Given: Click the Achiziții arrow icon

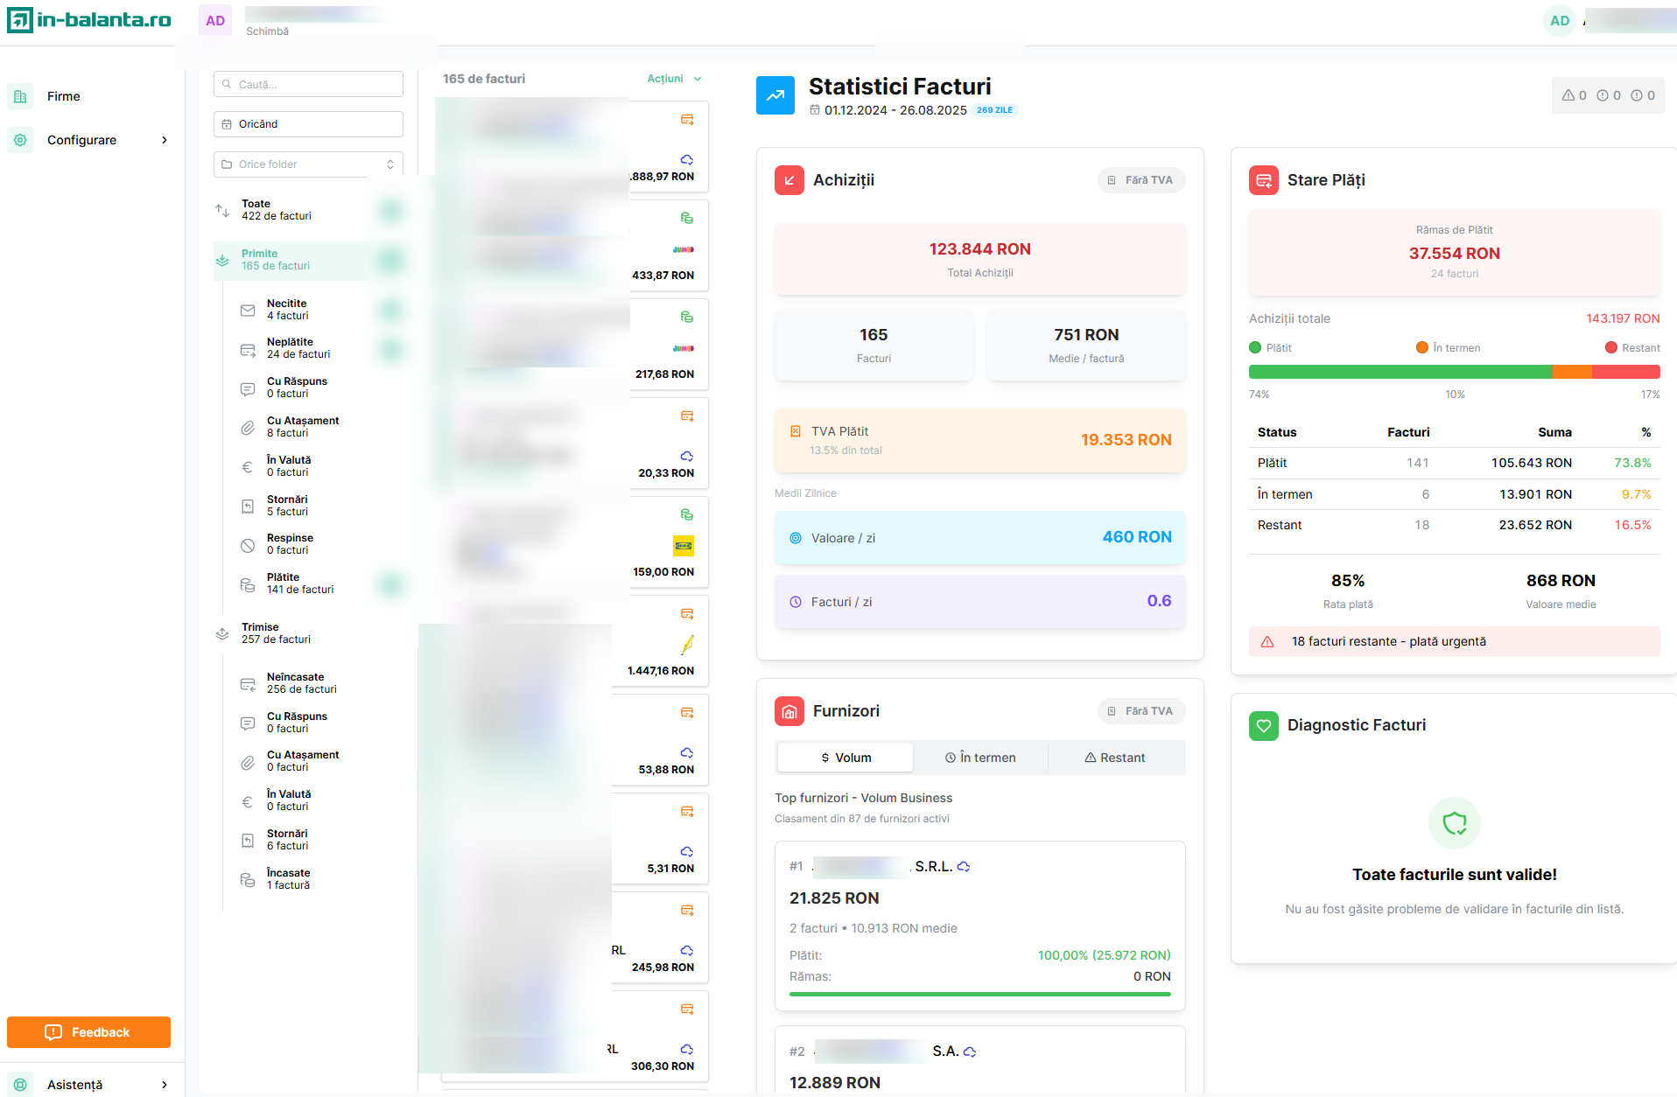Looking at the screenshot, I should pyautogui.click(x=789, y=180).
